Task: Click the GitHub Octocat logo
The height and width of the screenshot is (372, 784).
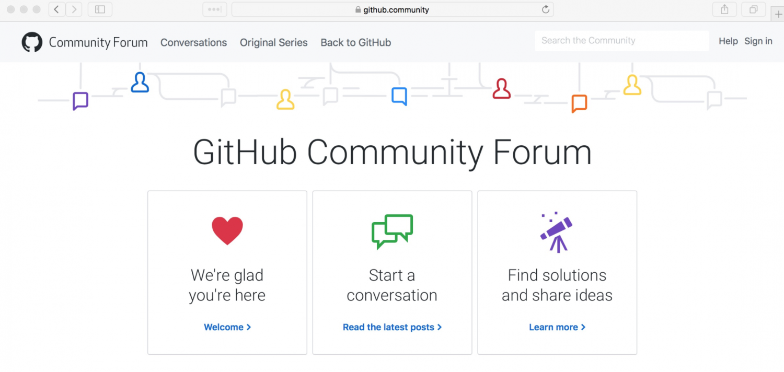Action: pyautogui.click(x=32, y=42)
